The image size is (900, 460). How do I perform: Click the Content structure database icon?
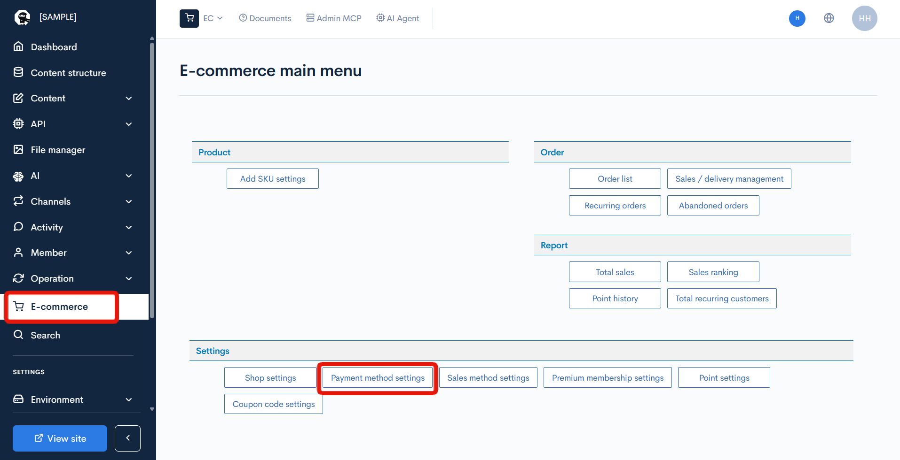point(18,72)
